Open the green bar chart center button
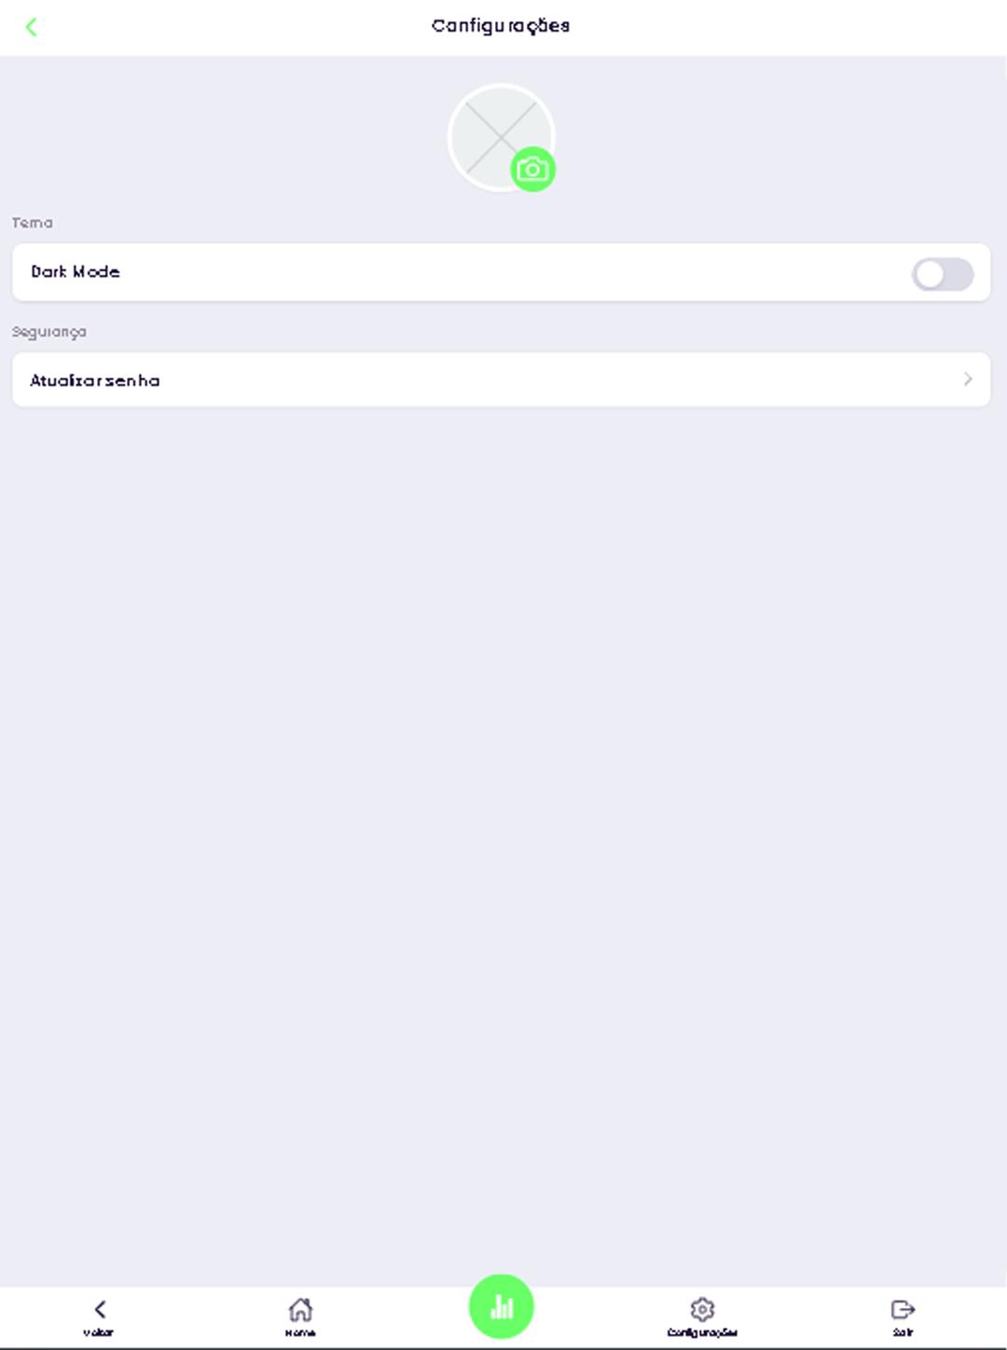Image resolution: width=1007 pixels, height=1350 pixels. pos(502,1306)
